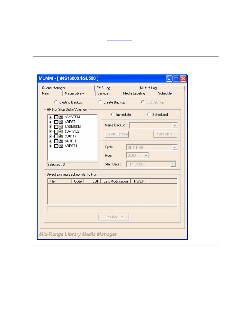Check the $REST1 volume checkbox

[56, 146]
